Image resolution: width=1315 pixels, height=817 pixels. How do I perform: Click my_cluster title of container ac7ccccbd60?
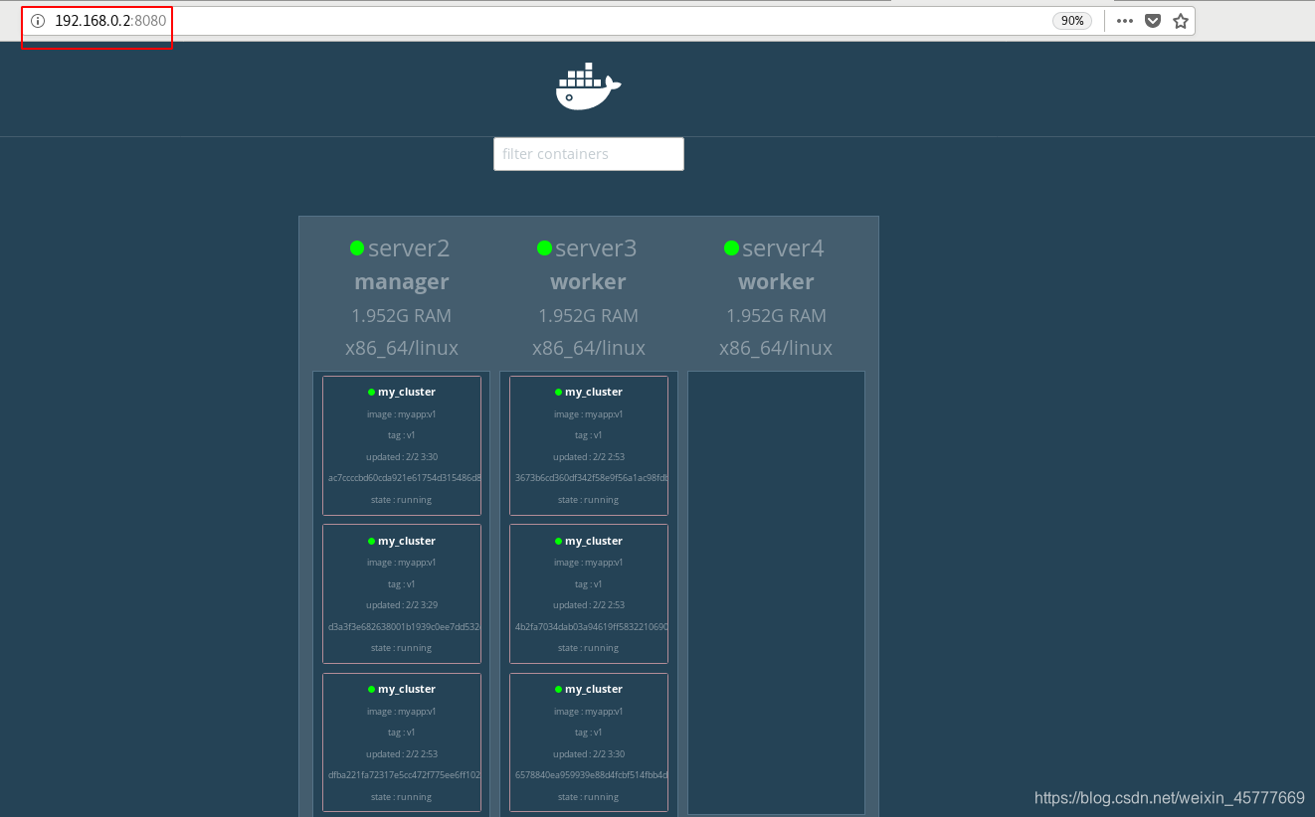407,392
